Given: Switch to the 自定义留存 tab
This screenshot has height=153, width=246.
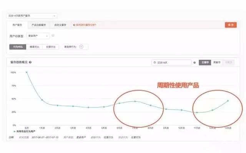Looking at the screenshot, I should (x=60, y=25).
